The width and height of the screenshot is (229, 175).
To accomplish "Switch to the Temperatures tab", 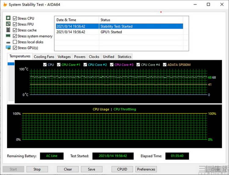I will [x=20, y=56].
